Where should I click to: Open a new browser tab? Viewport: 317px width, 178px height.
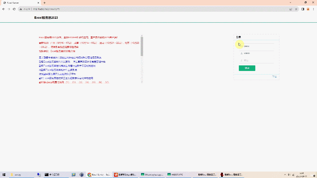(x=44, y=3)
